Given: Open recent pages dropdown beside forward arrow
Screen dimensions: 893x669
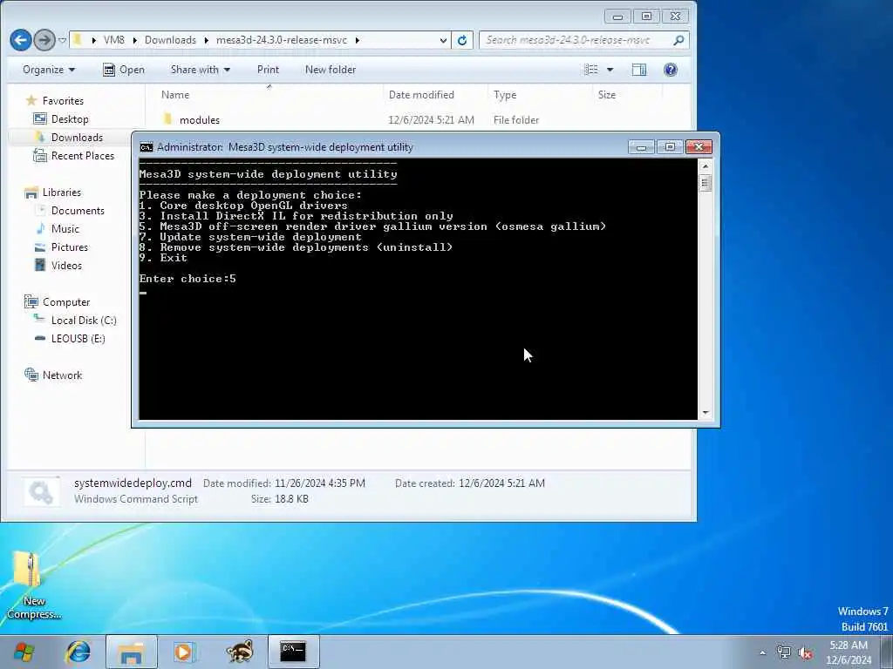Looking at the screenshot, I should [x=62, y=40].
